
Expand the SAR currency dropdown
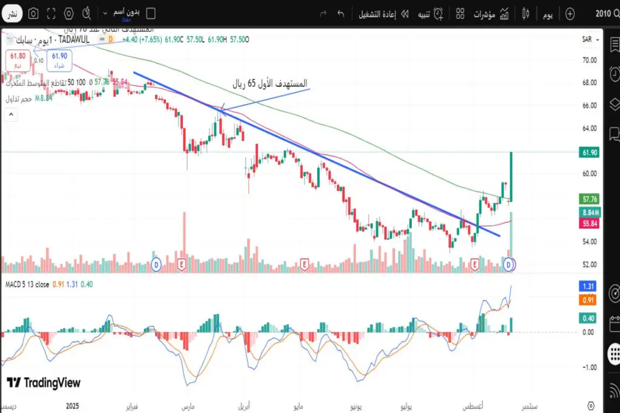590,40
